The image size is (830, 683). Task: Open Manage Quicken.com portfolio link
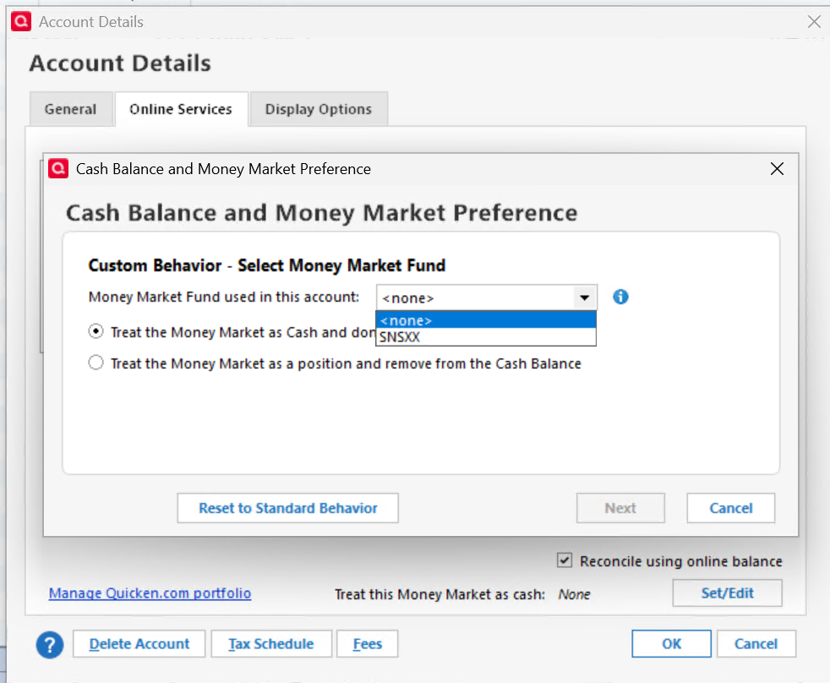(150, 593)
